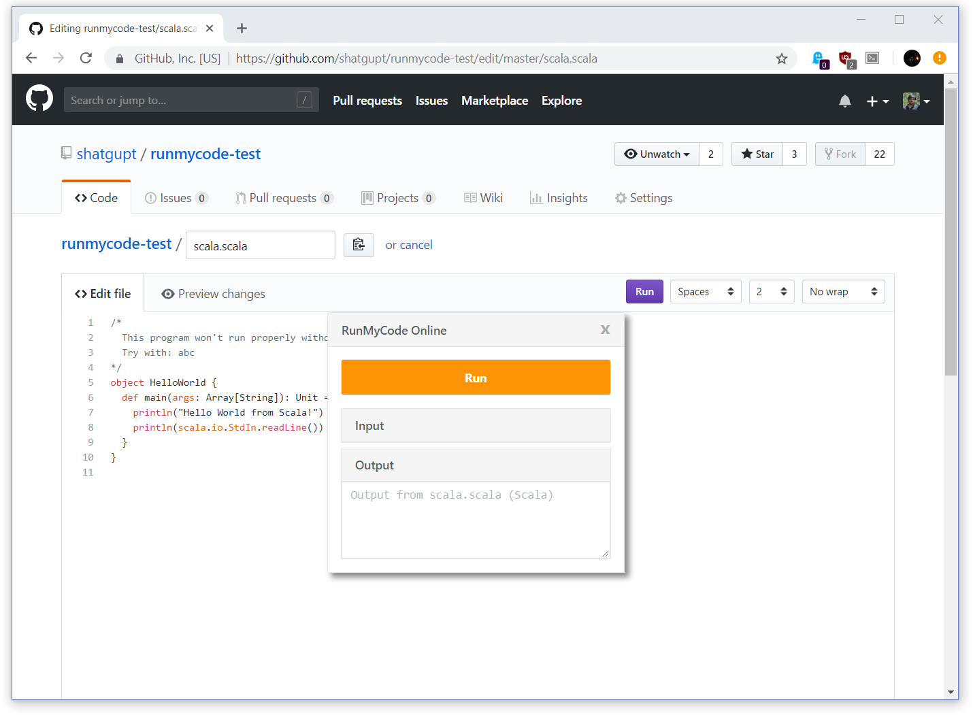The height and width of the screenshot is (715, 973).
Task: Open the user avatar menu
Action: click(916, 101)
